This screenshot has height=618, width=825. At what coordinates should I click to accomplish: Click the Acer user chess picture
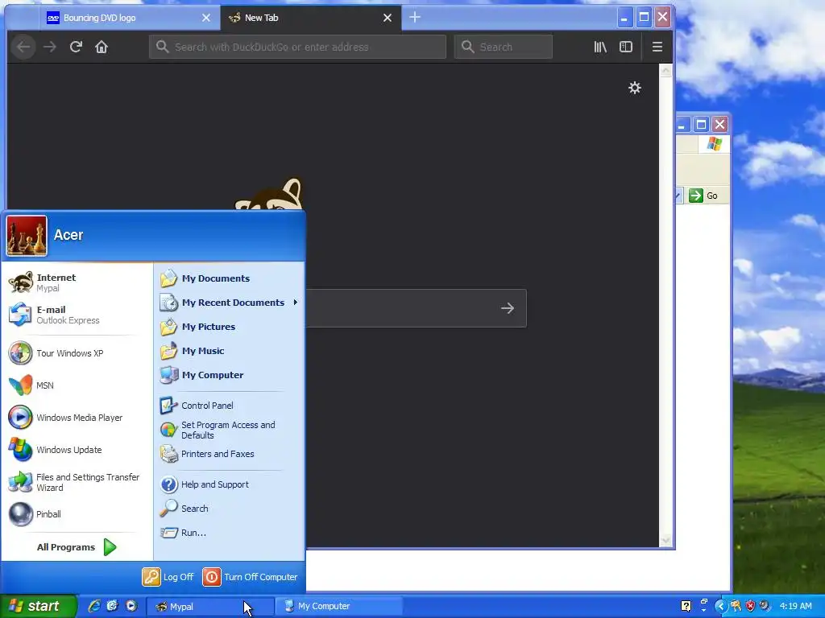click(x=27, y=236)
